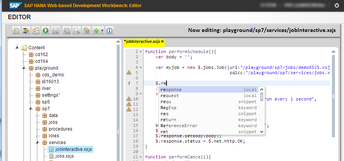Image resolution: width=344 pixels, height=161 pixels.
Task: Click the Content folder icon
Action: [24, 48]
